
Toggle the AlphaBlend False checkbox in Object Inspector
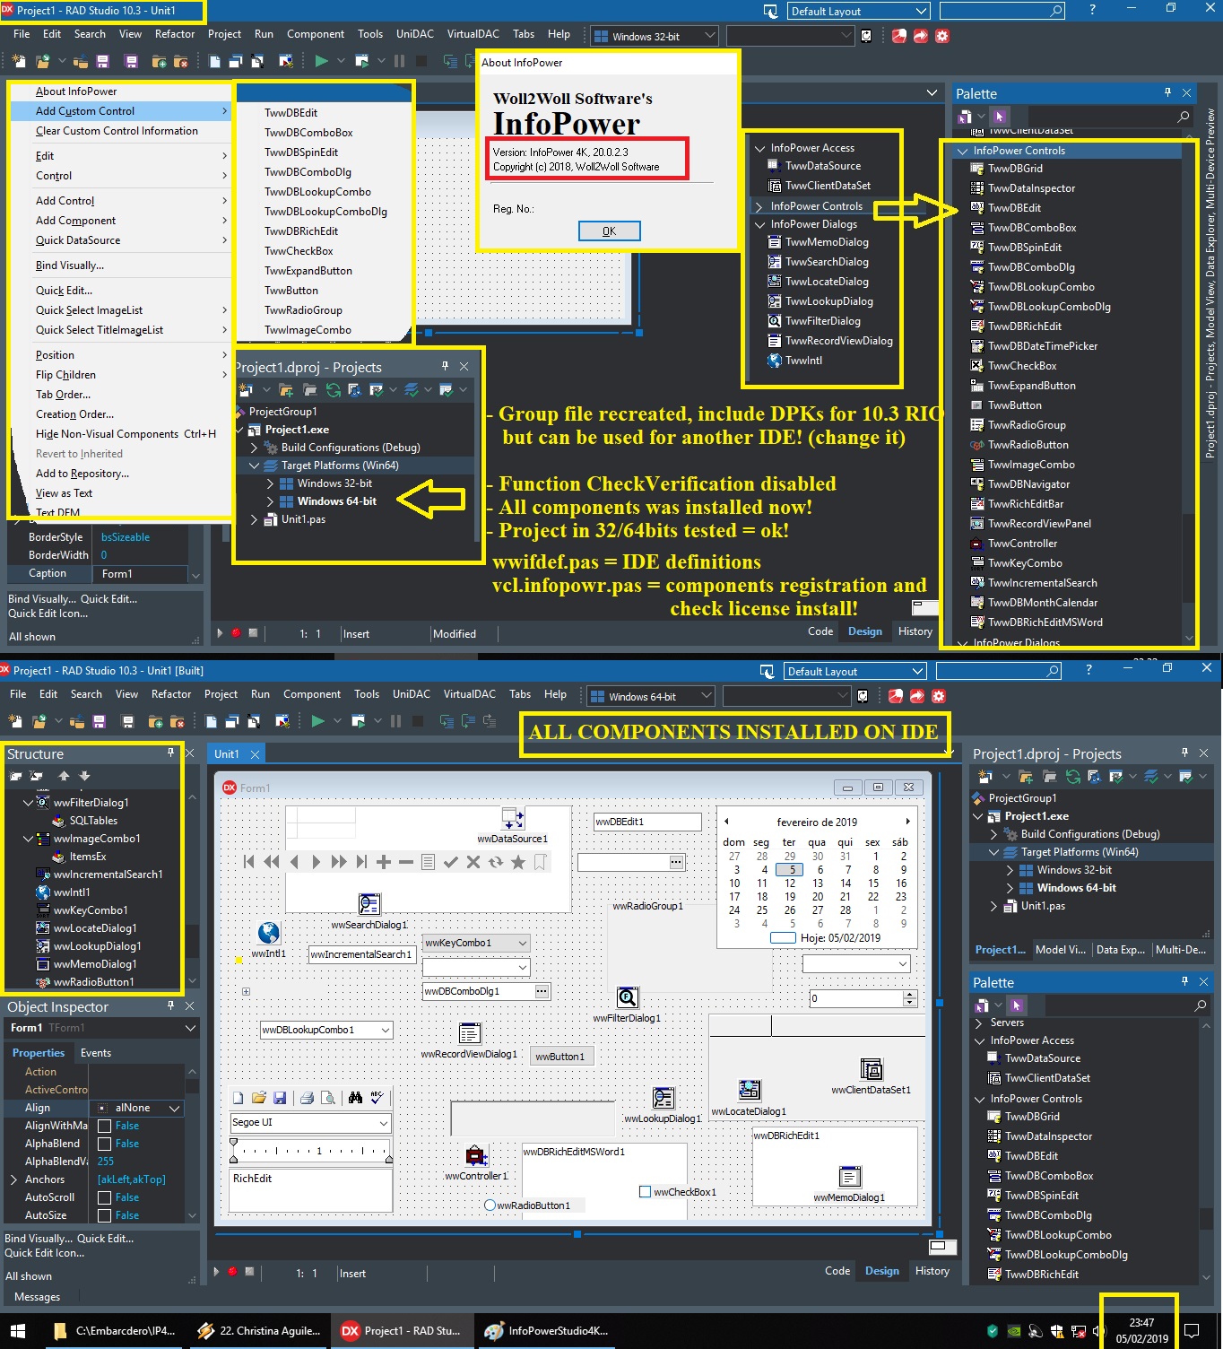104,1144
